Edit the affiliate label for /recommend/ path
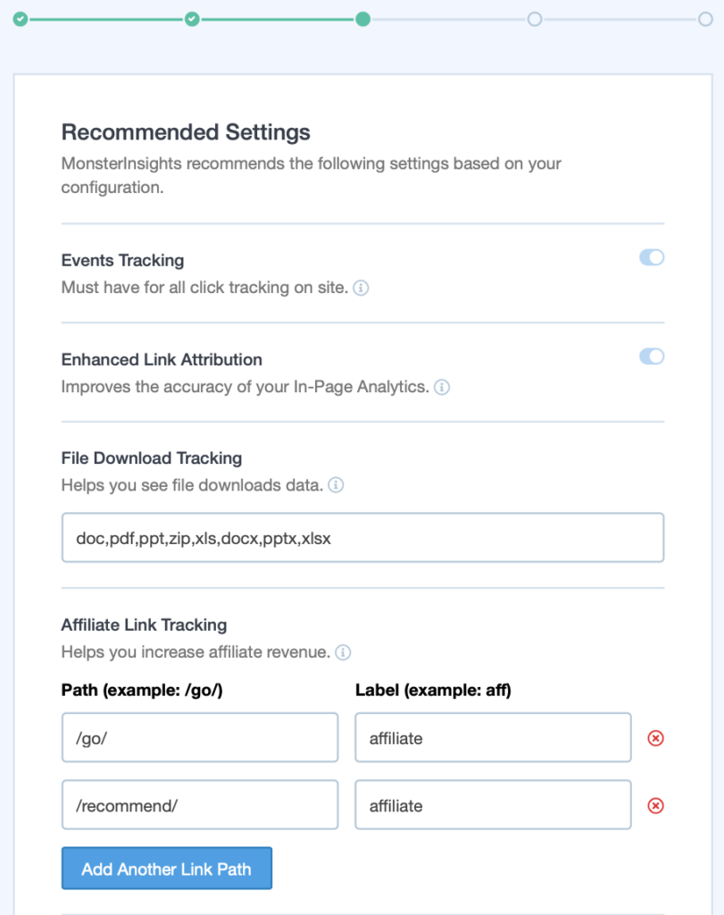724x915 pixels. click(493, 805)
